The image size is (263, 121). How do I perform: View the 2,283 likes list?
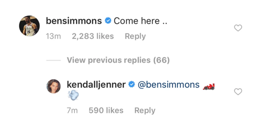(x=93, y=36)
